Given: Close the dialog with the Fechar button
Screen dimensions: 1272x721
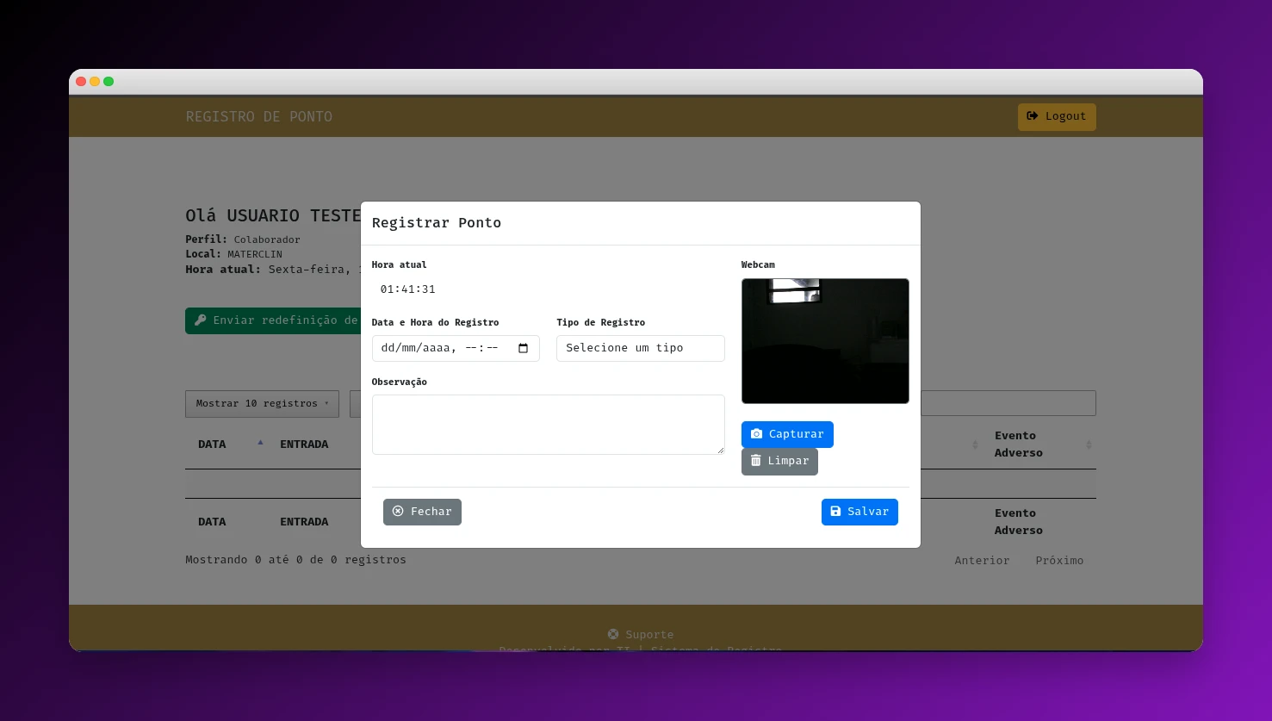Looking at the screenshot, I should pyautogui.click(x=422, y=512).
